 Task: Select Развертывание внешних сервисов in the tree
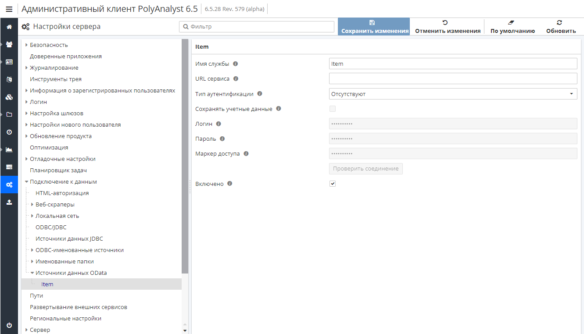(79, 307)
